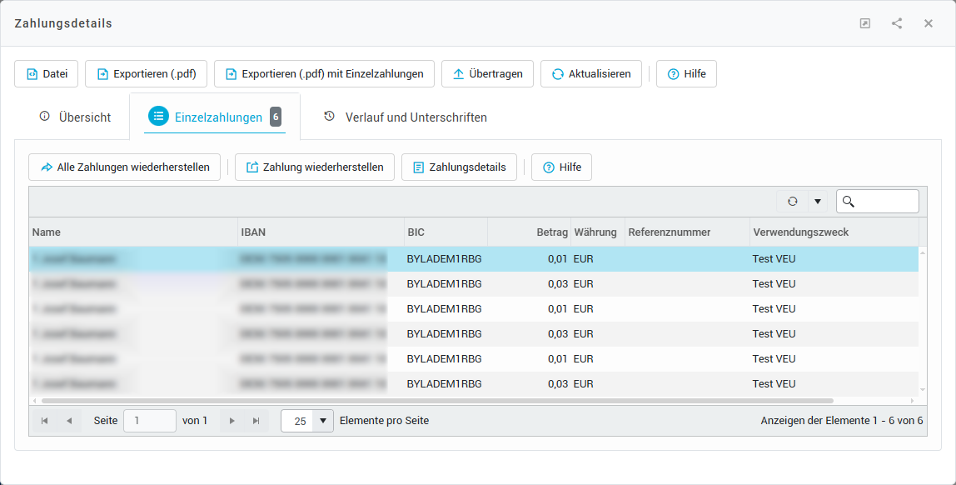Open the Datei button
This screenshot has width=956, height=485.
47,73
